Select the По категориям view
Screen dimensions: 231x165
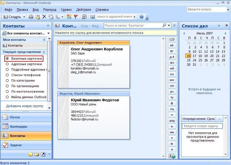20,80
